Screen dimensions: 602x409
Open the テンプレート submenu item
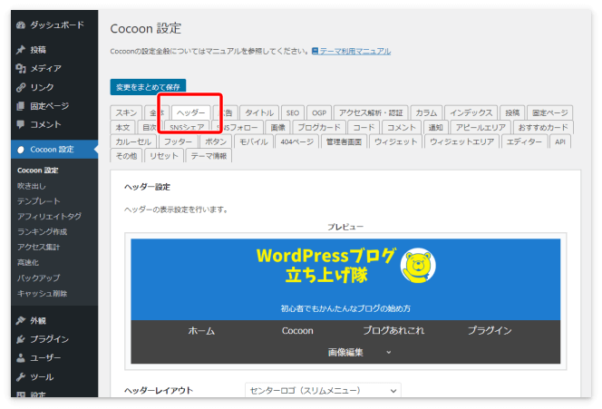pos(39,201)
